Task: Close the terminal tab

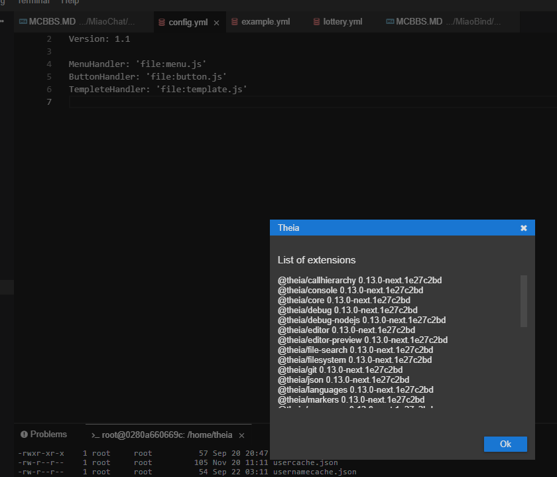Action: pyautogui.click(x=241, y=436)
